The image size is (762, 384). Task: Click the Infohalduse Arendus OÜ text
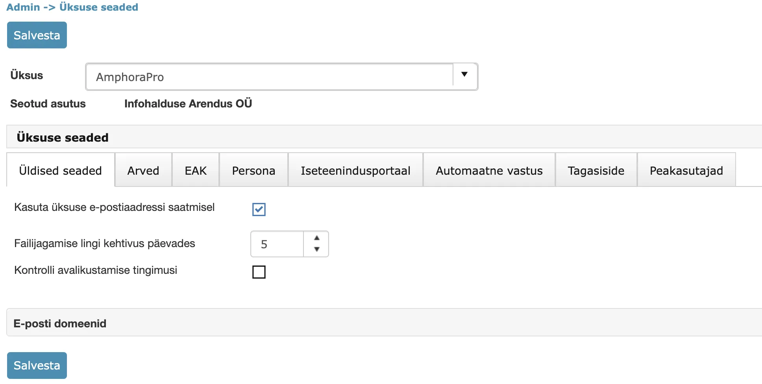pos(188,103)
